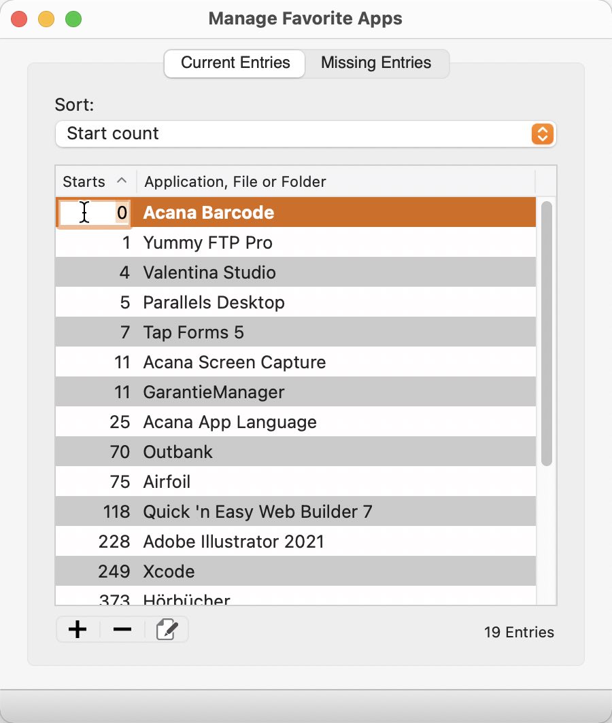Click orange stepper arrows on Sort popup
Screen dimensions: 612x723
point(543,134)
